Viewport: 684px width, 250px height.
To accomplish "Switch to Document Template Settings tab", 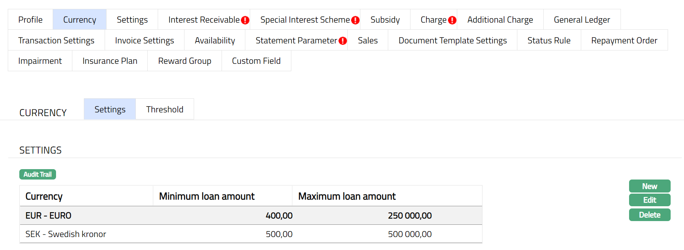I will [452, 40].
